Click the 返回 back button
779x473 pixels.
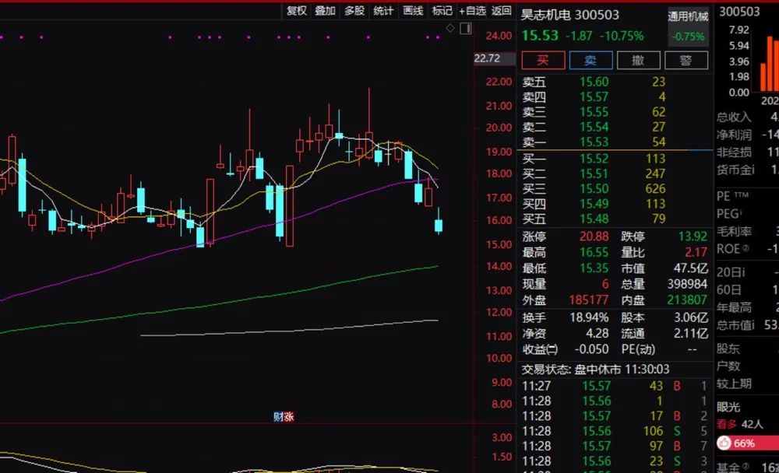501,10
